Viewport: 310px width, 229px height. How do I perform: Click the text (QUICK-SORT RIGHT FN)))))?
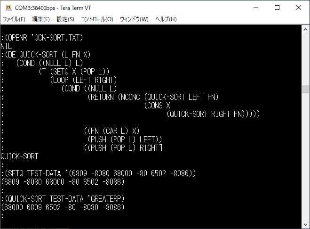213,114
